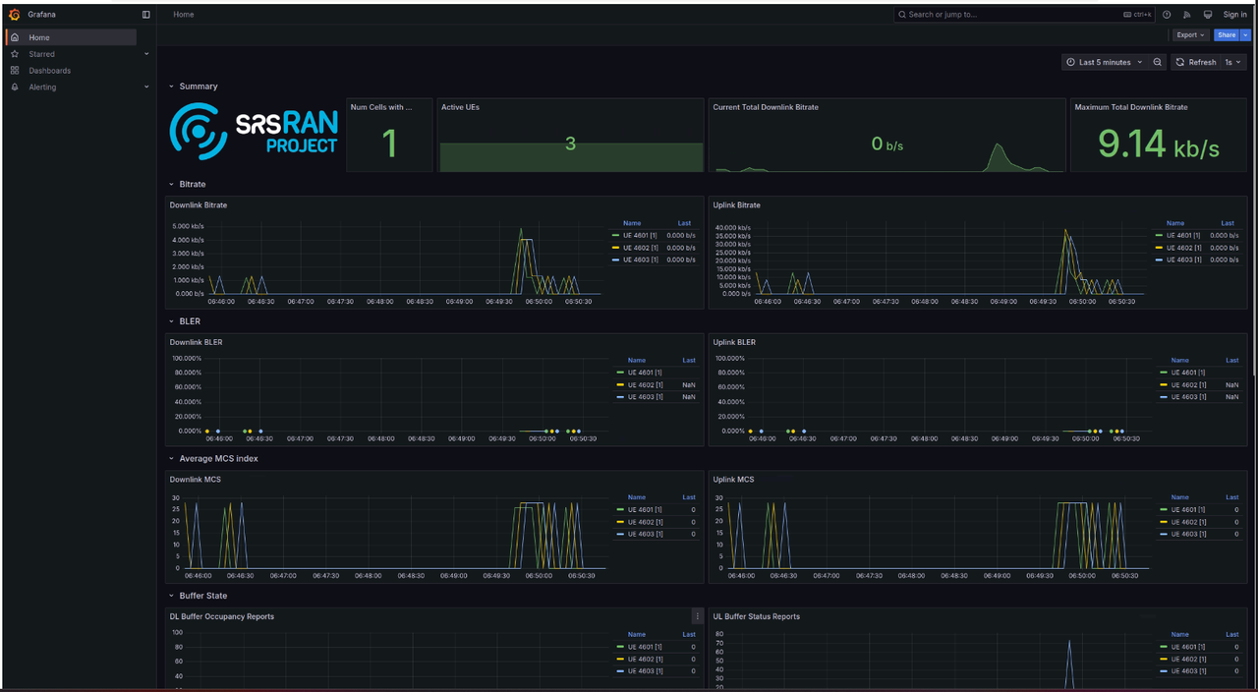The height and width of the screenshot is (692, 1258).
Task: Open the Last 5 minutes time picker
Action: pos(1105,62)
